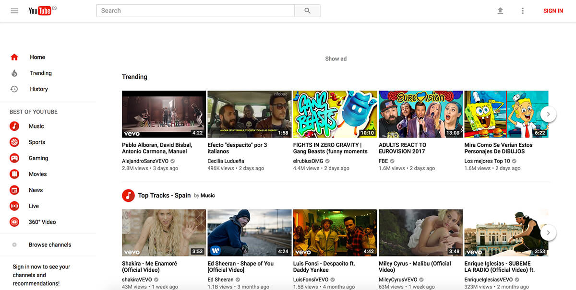The image size is (576, 290).
Task: Open Top Tracks - Spain heading link
Action: 164,195
